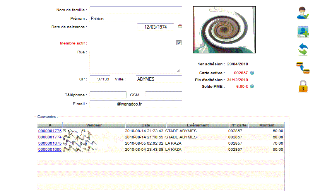Screen dimensions: 320x191
Task: Click the member spiral photo thumbnail
Action: pos(224,30)
